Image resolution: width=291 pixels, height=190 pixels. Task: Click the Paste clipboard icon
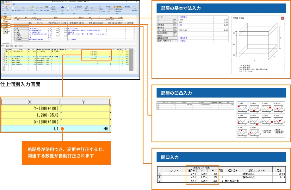(x=32, y=8)
